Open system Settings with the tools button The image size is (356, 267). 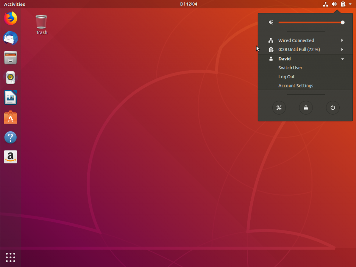(279, 108)
